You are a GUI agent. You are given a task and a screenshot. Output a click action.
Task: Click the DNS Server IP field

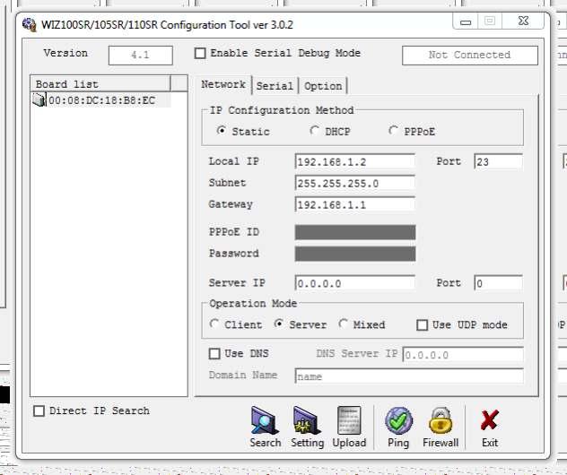tap(463, 355)
